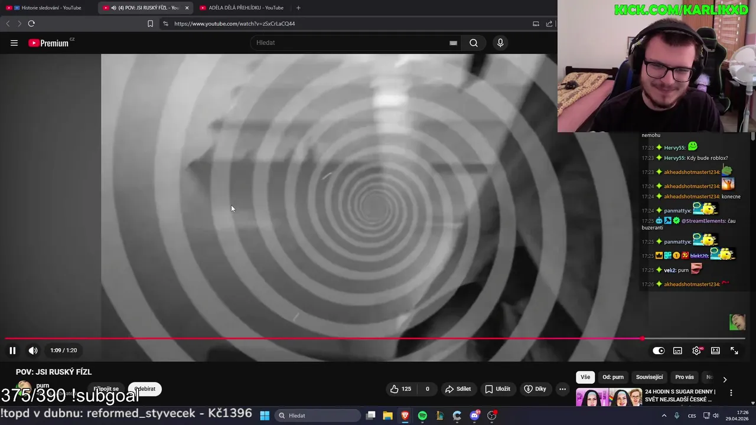This screenshot has width=756, height=425.
Task: Click the Windows taskbar Hledat search box
Action: point(318,416)
